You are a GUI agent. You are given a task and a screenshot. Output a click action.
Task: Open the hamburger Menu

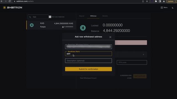[164, 7]
